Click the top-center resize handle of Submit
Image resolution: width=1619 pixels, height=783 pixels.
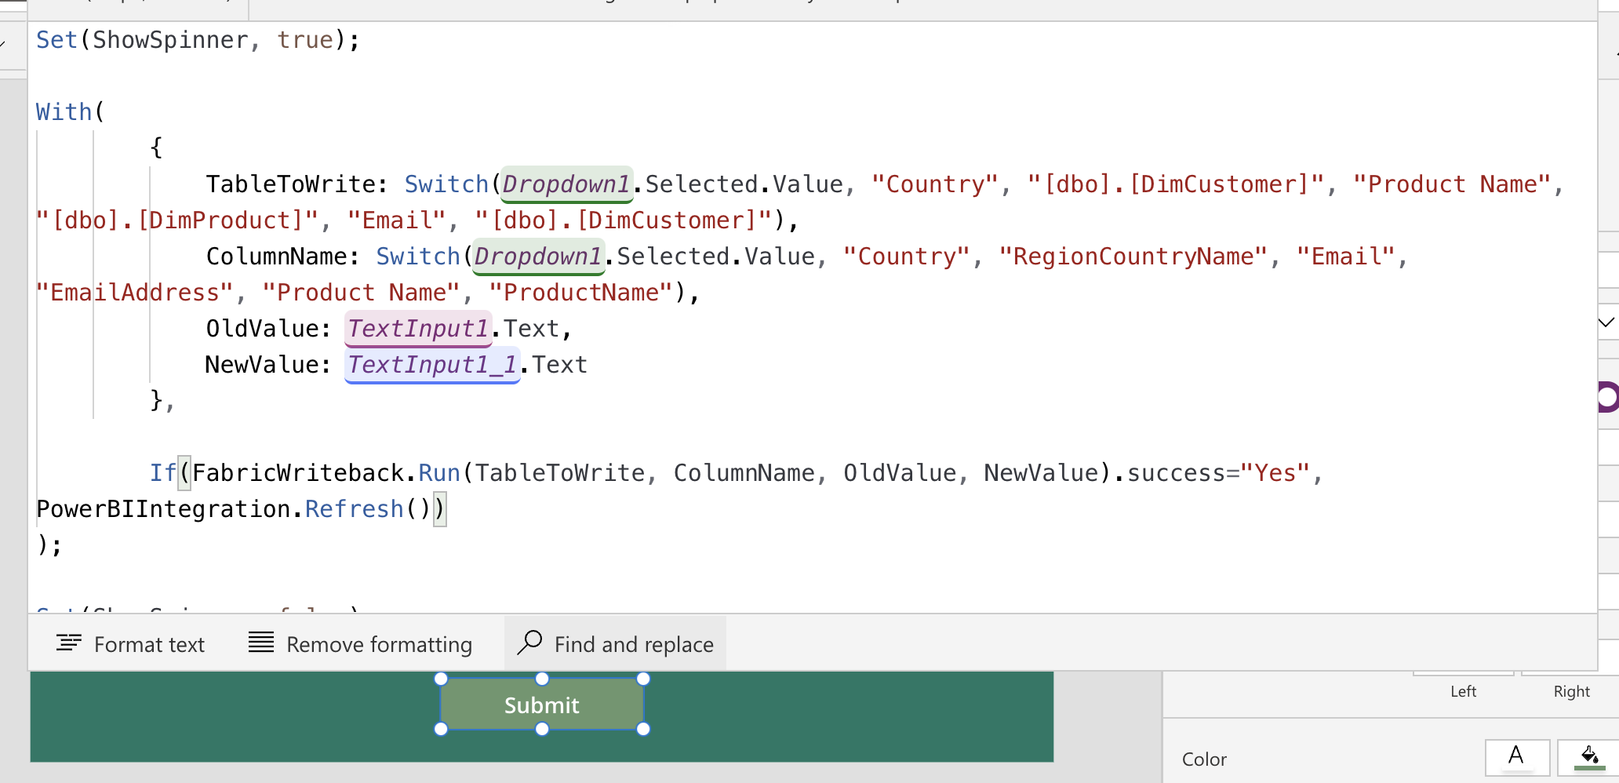point(542,679)
